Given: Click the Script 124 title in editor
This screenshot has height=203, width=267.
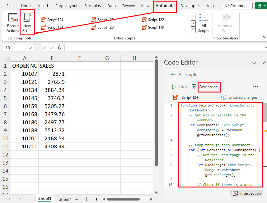Looking at the screenshot, I should 190,97.
